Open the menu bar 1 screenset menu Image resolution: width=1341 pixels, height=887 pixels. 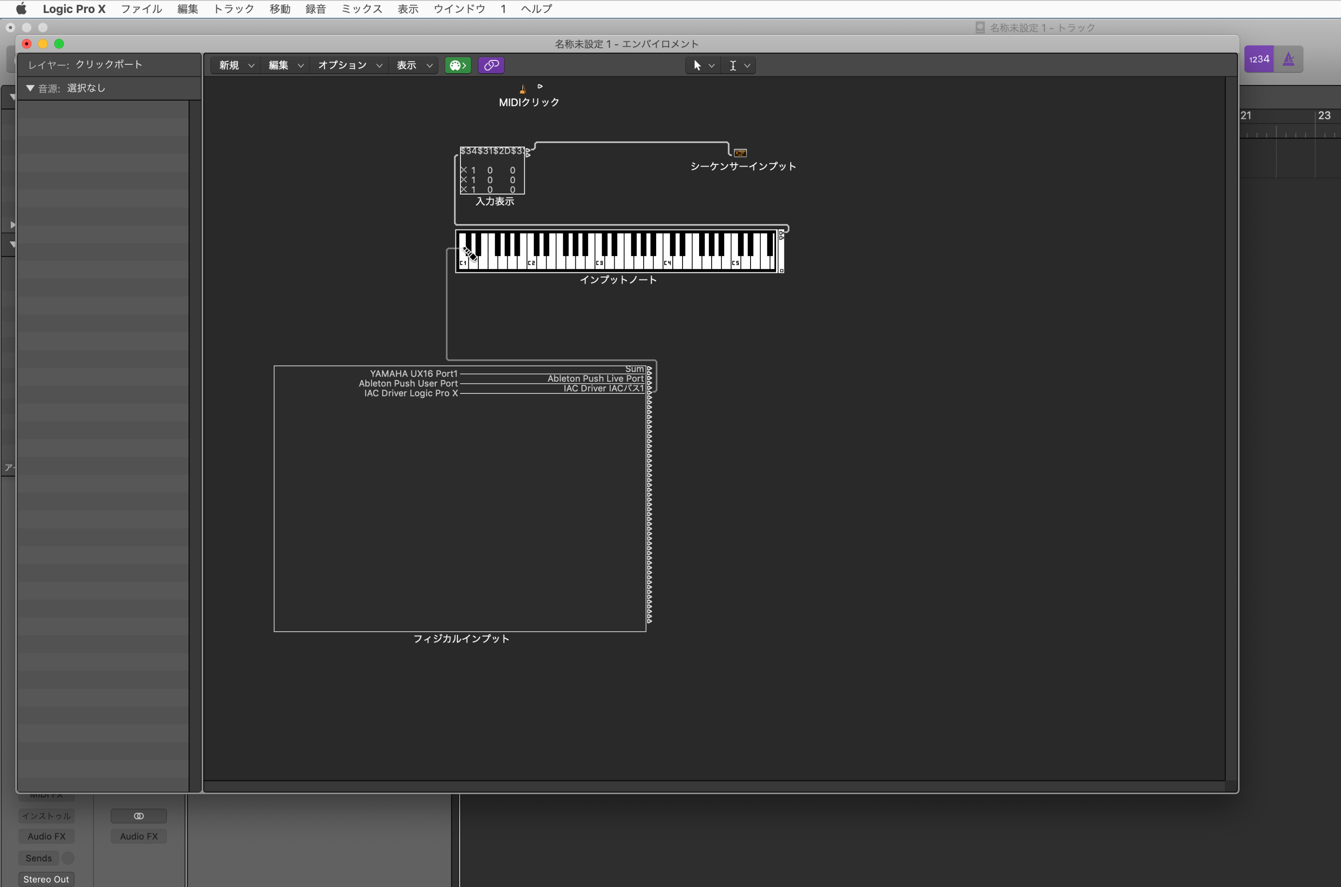503,8
